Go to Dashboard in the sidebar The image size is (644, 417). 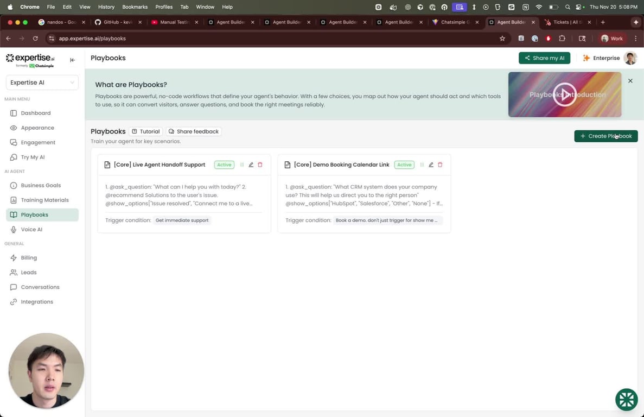42,113
